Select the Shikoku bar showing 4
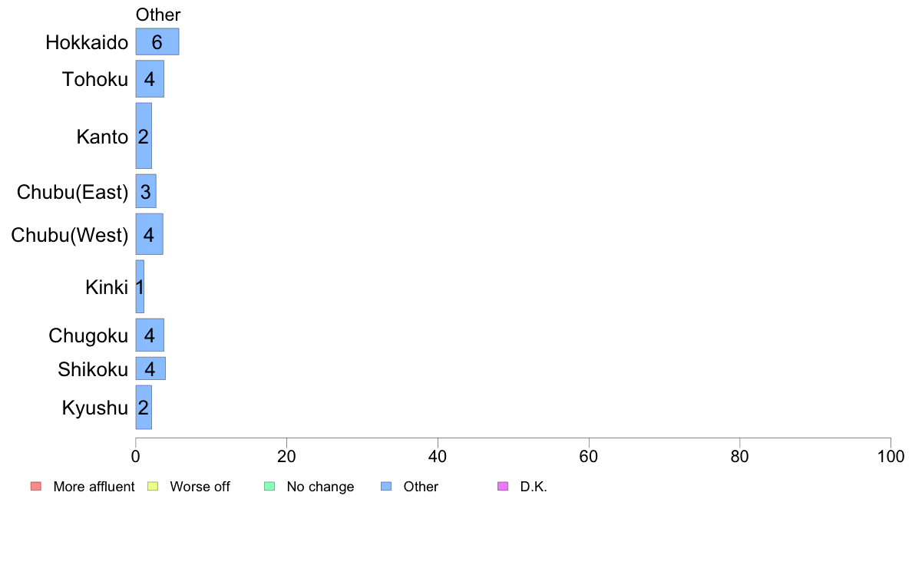 point(150,368)
